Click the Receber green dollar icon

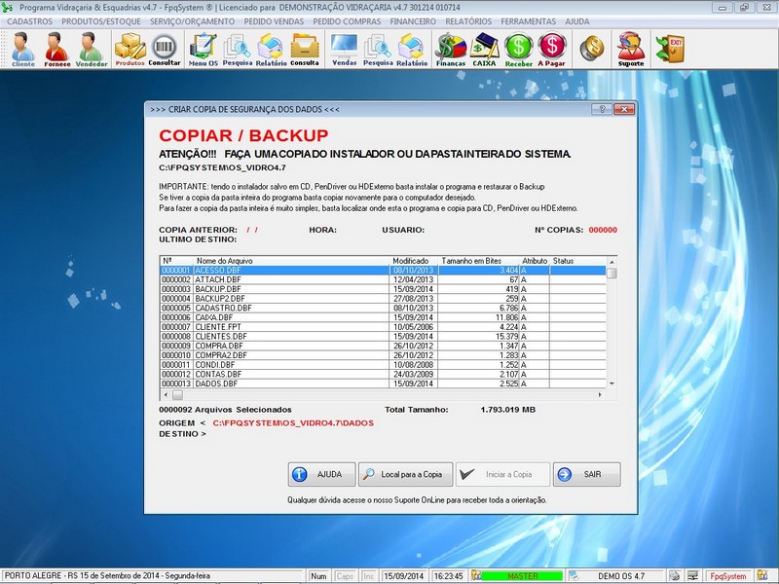pyautogui.click(x=518, y=48)
